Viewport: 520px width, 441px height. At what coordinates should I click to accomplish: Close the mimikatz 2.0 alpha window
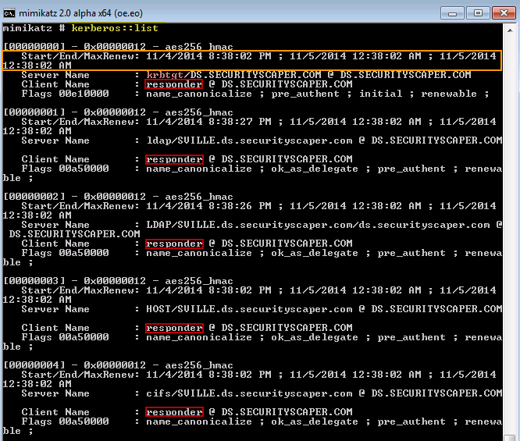click(504, 13)
